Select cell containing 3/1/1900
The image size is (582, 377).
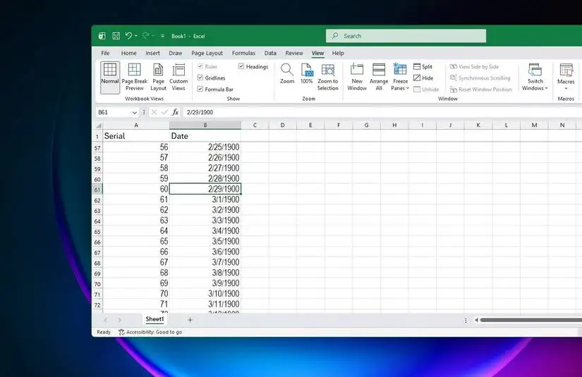(x=205, y=199)
